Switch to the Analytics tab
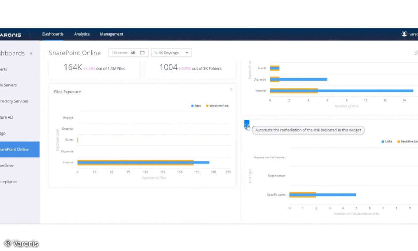This screenshot has width=418, height=251. pos(82,34)
